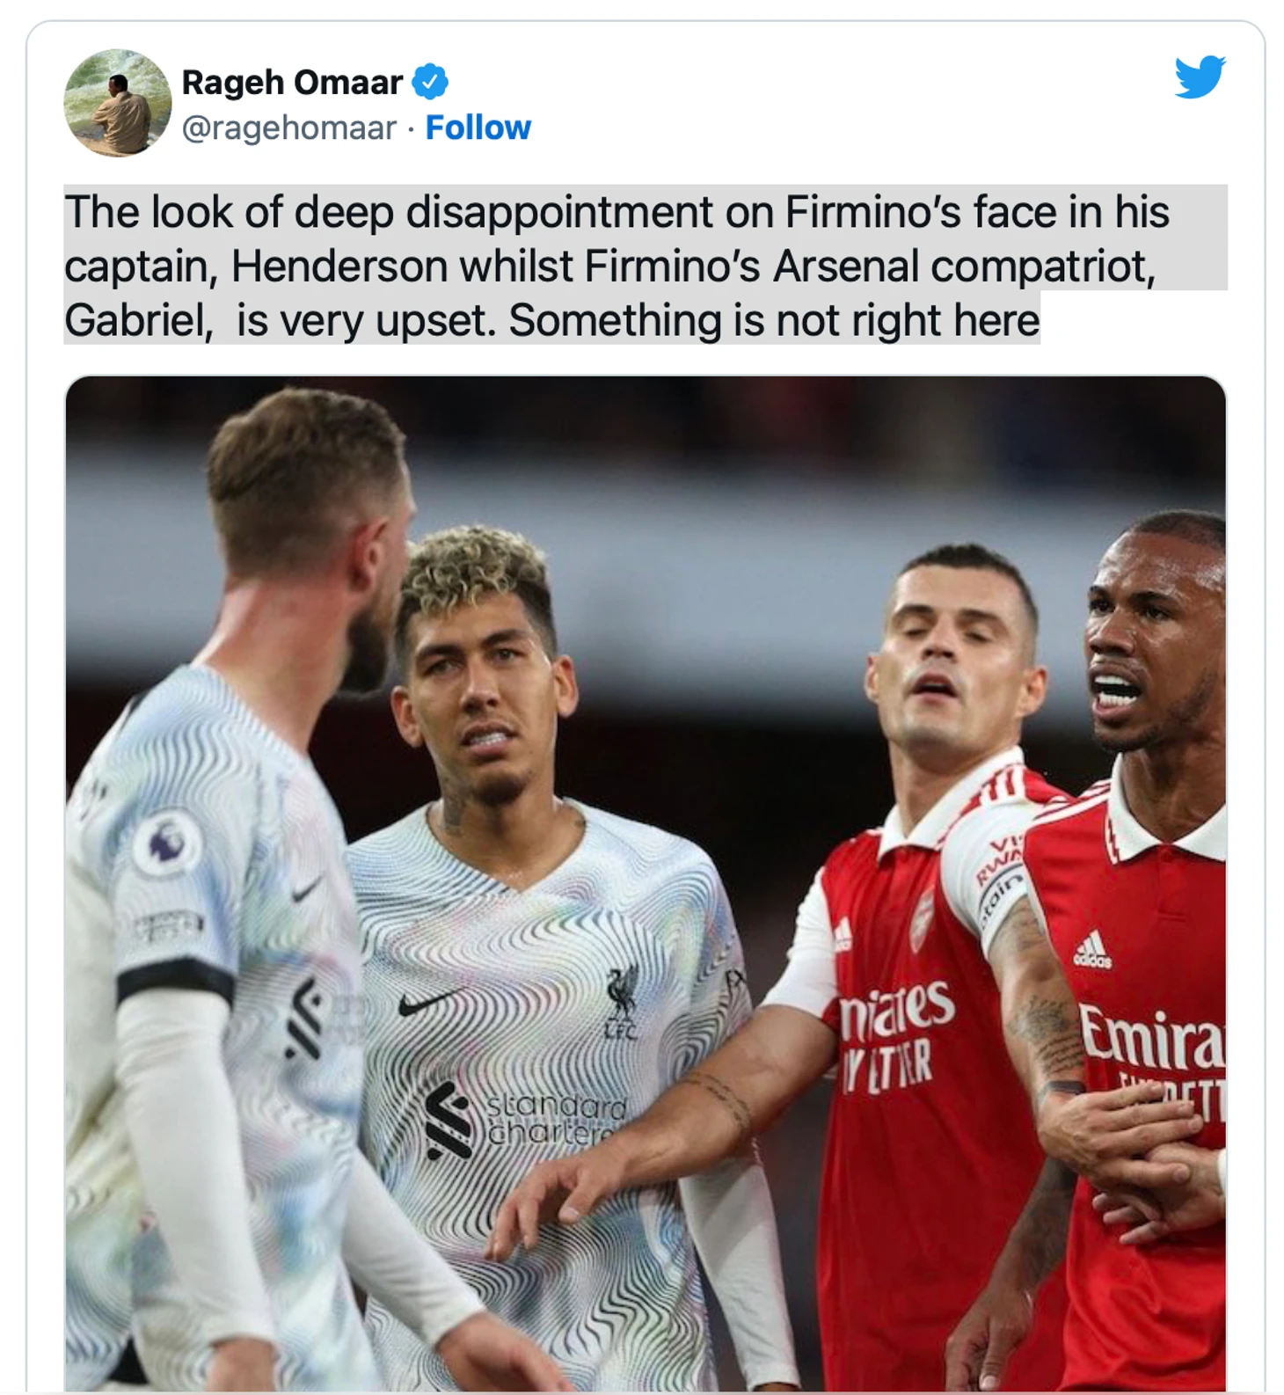The width and height of the screenshot is (1284, 1395).
Task: Click the word Gabriel in tweet text
Action: pyautogui.click(x=138, y=320)
